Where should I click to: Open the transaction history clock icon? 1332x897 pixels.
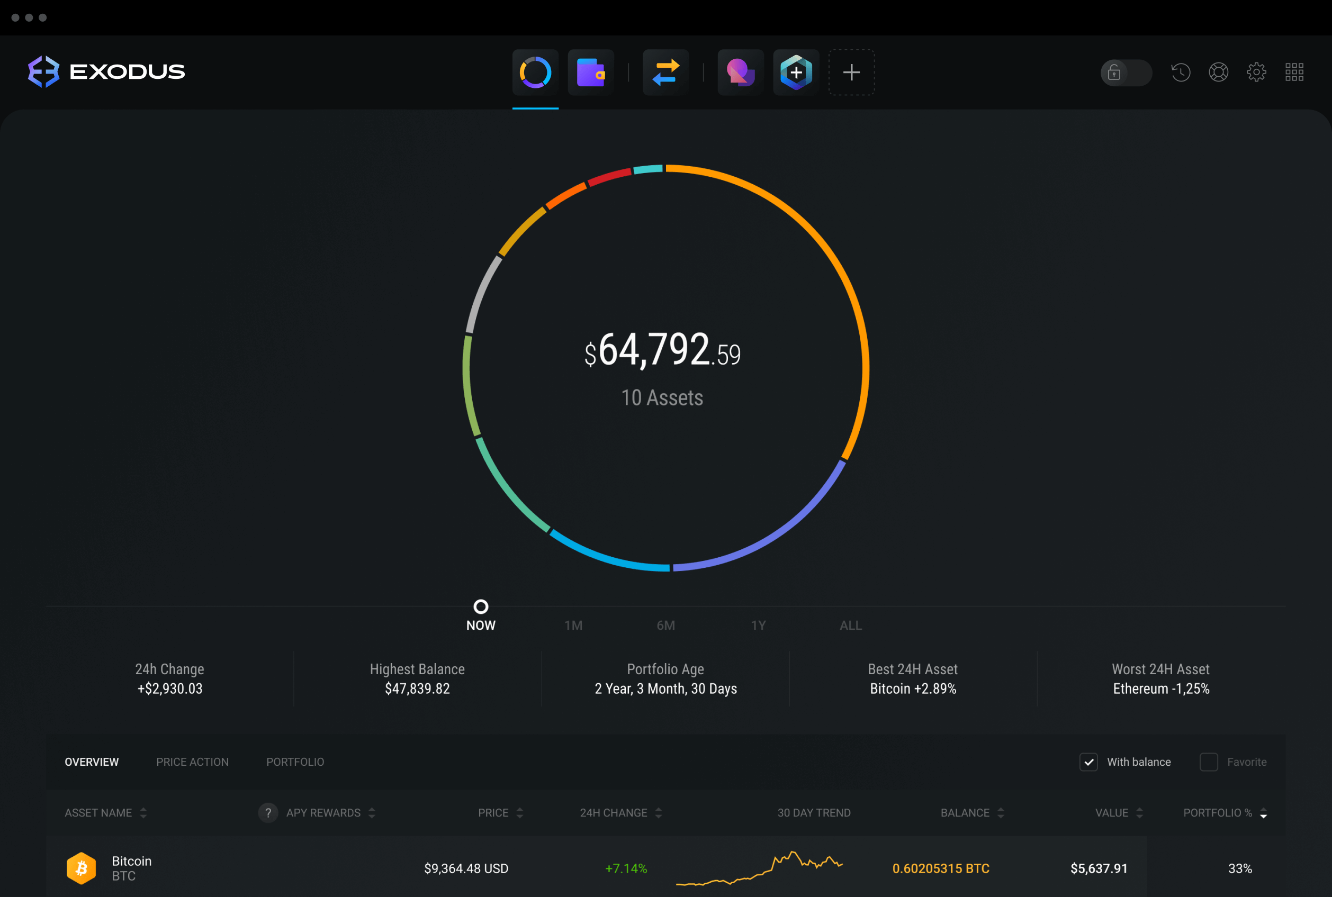(1181, 71)
